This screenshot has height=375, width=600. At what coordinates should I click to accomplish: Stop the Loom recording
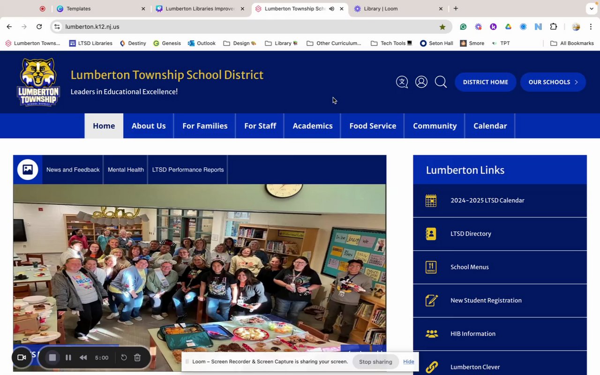pos(52,358)
